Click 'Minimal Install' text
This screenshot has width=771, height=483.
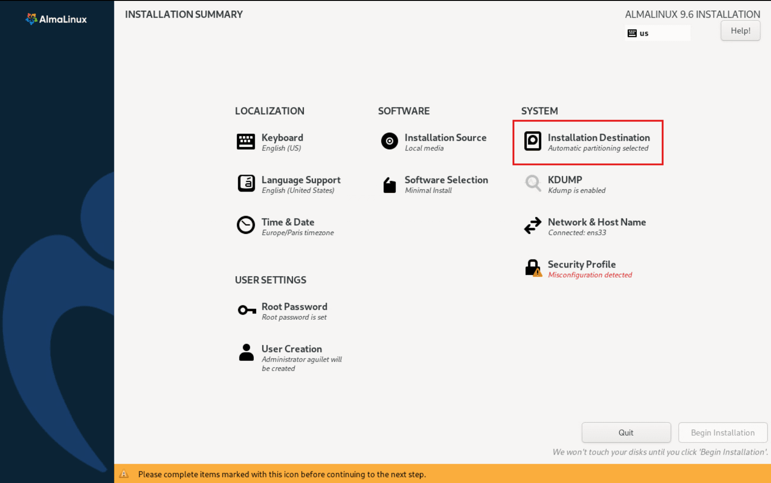[428, 191]
